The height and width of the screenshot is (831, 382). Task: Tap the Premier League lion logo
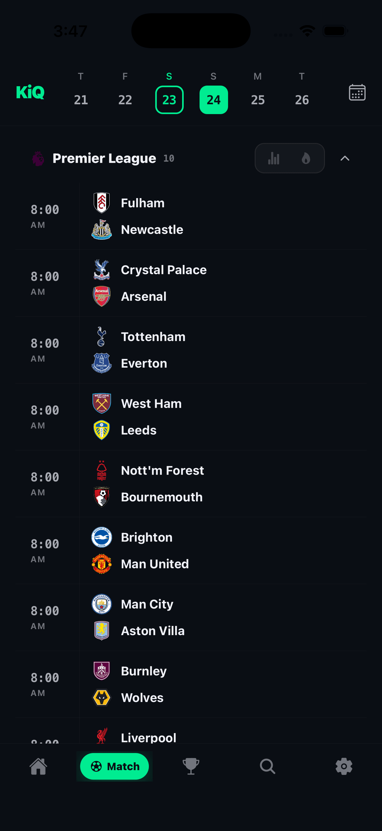coord(38,158)
